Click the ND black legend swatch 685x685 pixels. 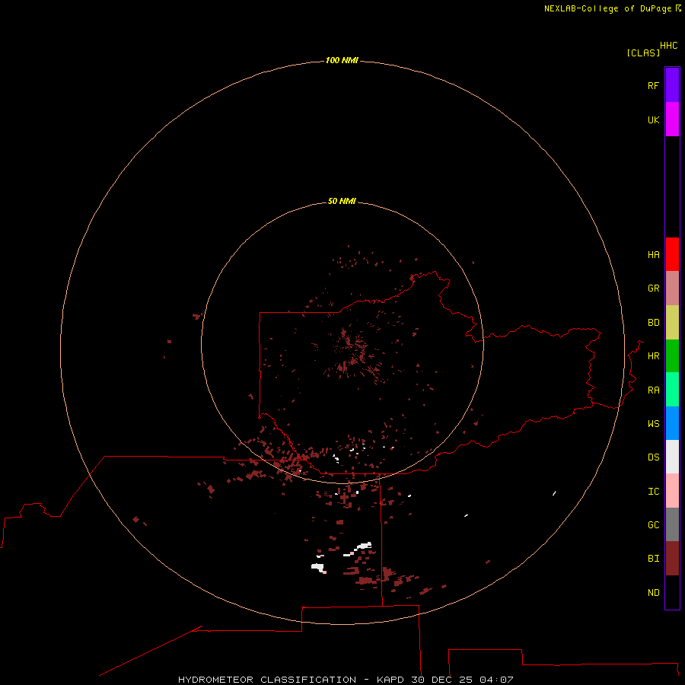point(672,592)
